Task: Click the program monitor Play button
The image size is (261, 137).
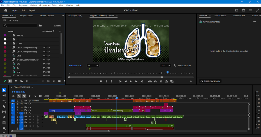Action: [x=131, y=81]
